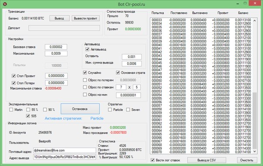Check the 55 % experimental checkbox
Screen dimensions: 263x166
pyautogui.click(x=28, y=110)
